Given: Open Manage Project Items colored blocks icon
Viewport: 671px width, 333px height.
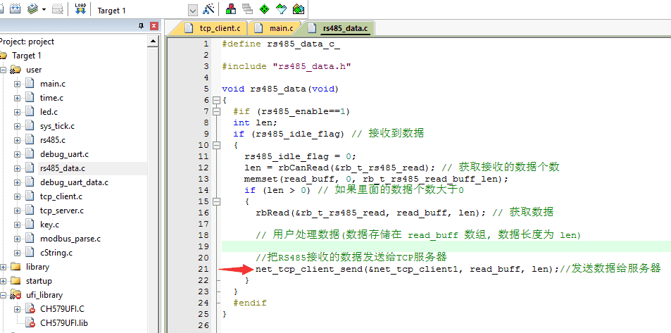Looking at the screenshot, I should (231, 10).
